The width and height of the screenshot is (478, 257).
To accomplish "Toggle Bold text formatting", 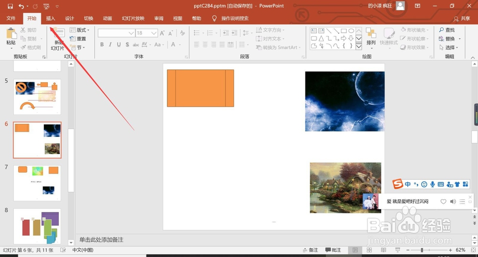I will [102, 45].
